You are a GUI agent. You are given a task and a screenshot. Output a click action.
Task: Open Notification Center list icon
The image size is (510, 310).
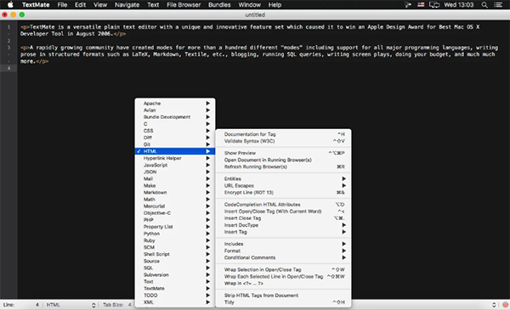click(498, 5)
